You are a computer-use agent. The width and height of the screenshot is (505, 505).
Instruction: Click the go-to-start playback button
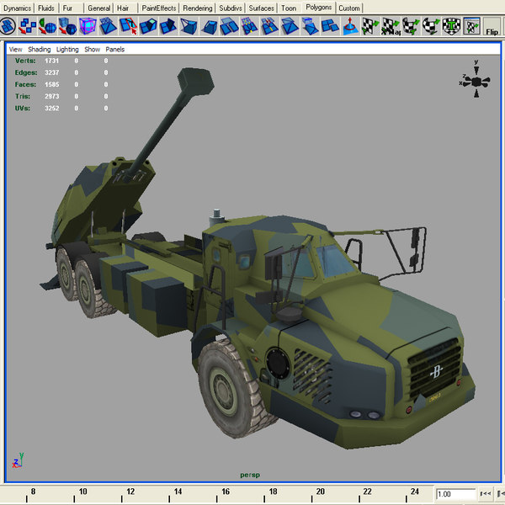pos(485,494)
